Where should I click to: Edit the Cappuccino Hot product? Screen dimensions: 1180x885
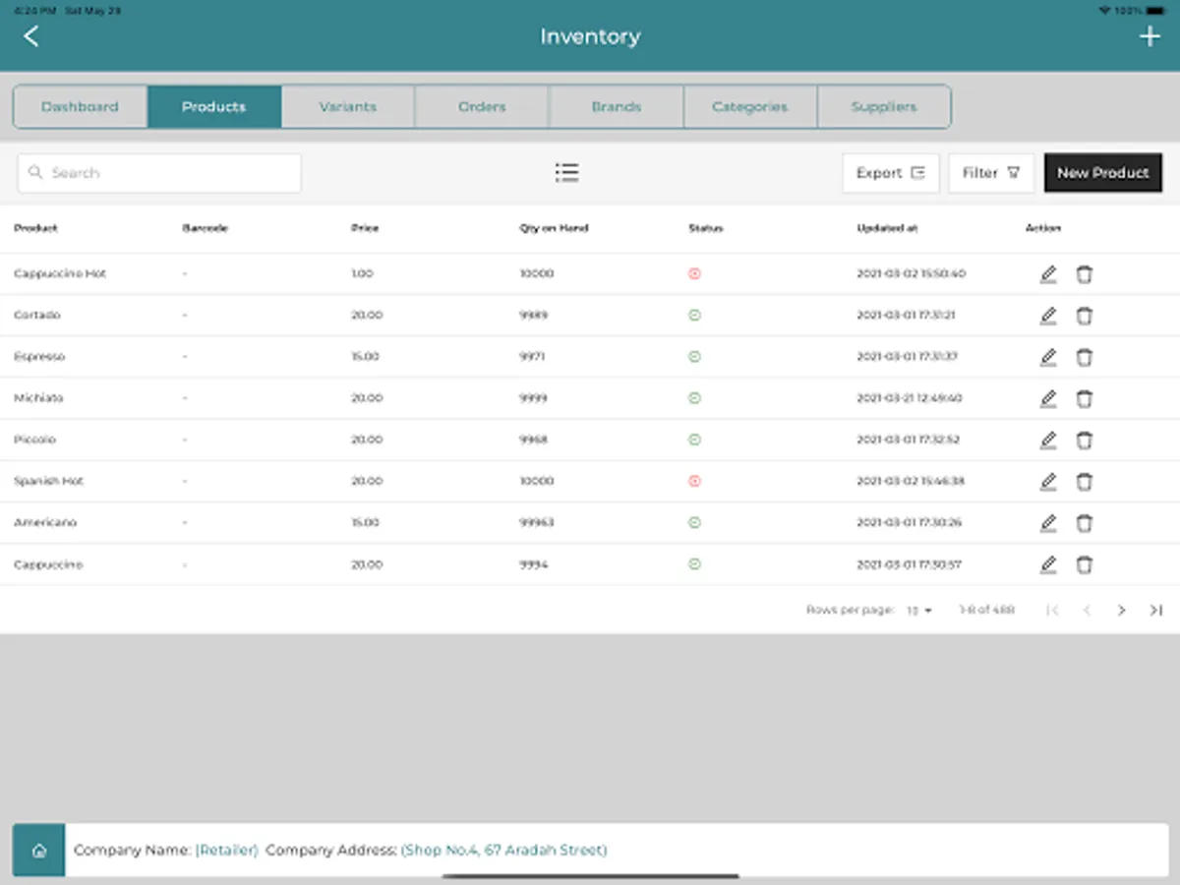coord(1048,274)
